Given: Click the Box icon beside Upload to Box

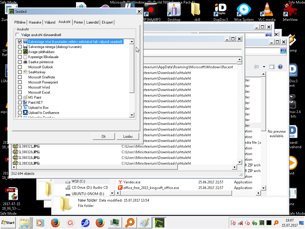Looking at the screenshot, I should tap(25, 107).
